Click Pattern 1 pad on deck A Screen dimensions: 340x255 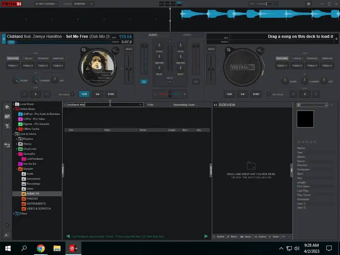point(13,65)
